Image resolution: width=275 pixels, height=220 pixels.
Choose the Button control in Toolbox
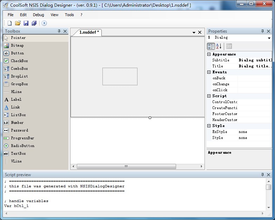click(x=17, y=53)
